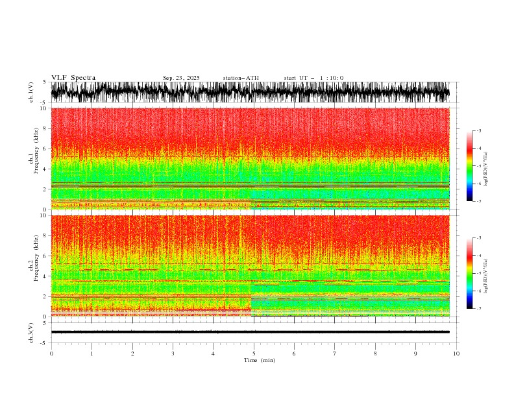Click the ch.1 voltage waveform trace

(250, 92)
